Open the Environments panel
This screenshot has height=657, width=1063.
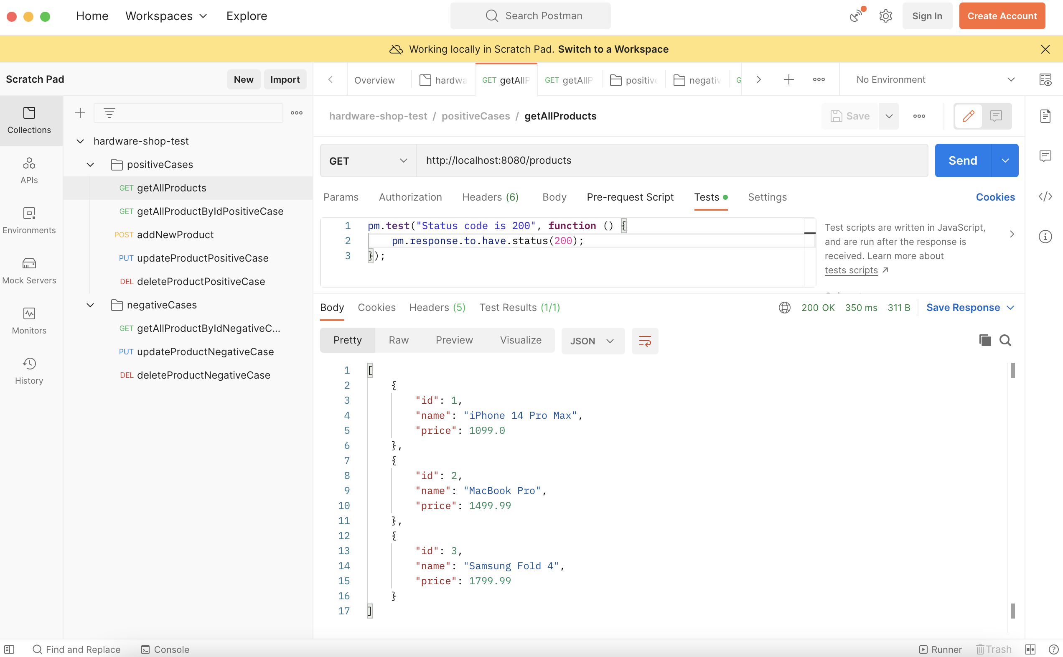click(29, 220)
